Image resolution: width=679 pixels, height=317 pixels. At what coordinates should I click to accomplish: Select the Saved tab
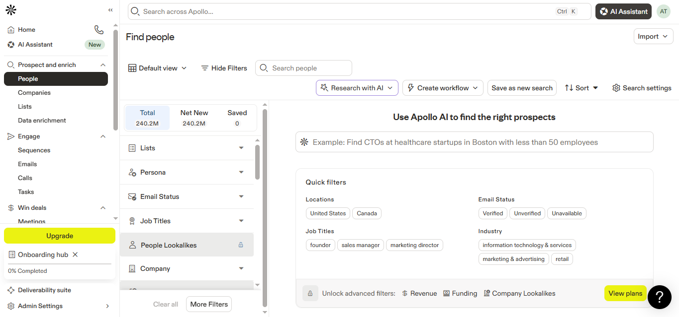point(237,118)
